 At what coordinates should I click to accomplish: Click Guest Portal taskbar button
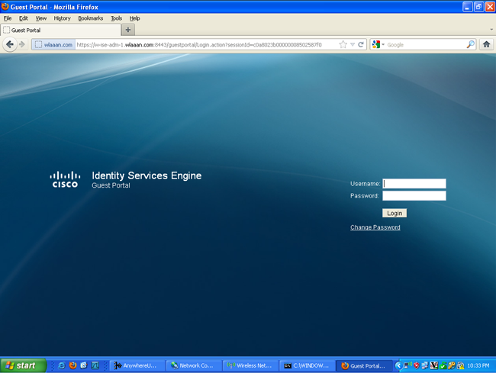tap(364, 365)
